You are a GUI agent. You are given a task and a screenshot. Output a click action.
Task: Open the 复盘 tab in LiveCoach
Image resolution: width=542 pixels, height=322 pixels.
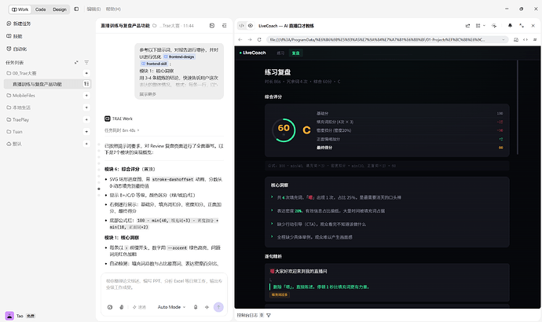tap(295, 53)
